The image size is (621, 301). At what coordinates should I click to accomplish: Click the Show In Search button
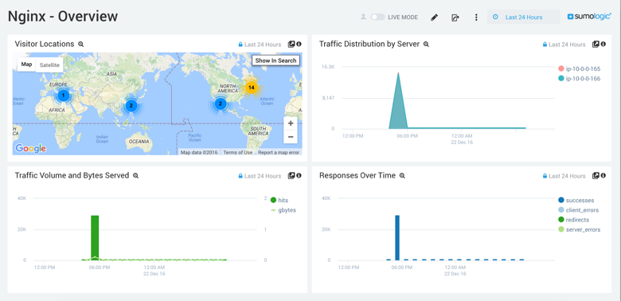pos(275,61)
